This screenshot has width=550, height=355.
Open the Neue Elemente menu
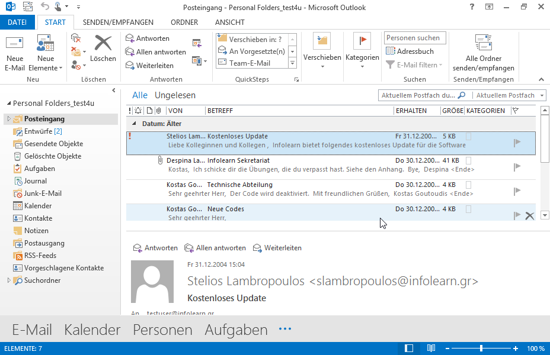[x=45, y=54]
